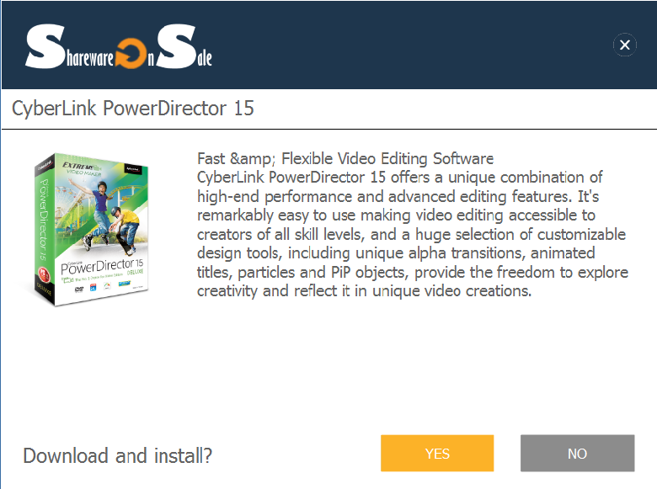Screen dimensions: 657x489
Task: Decline installation with the NO button
Action: 577,454
